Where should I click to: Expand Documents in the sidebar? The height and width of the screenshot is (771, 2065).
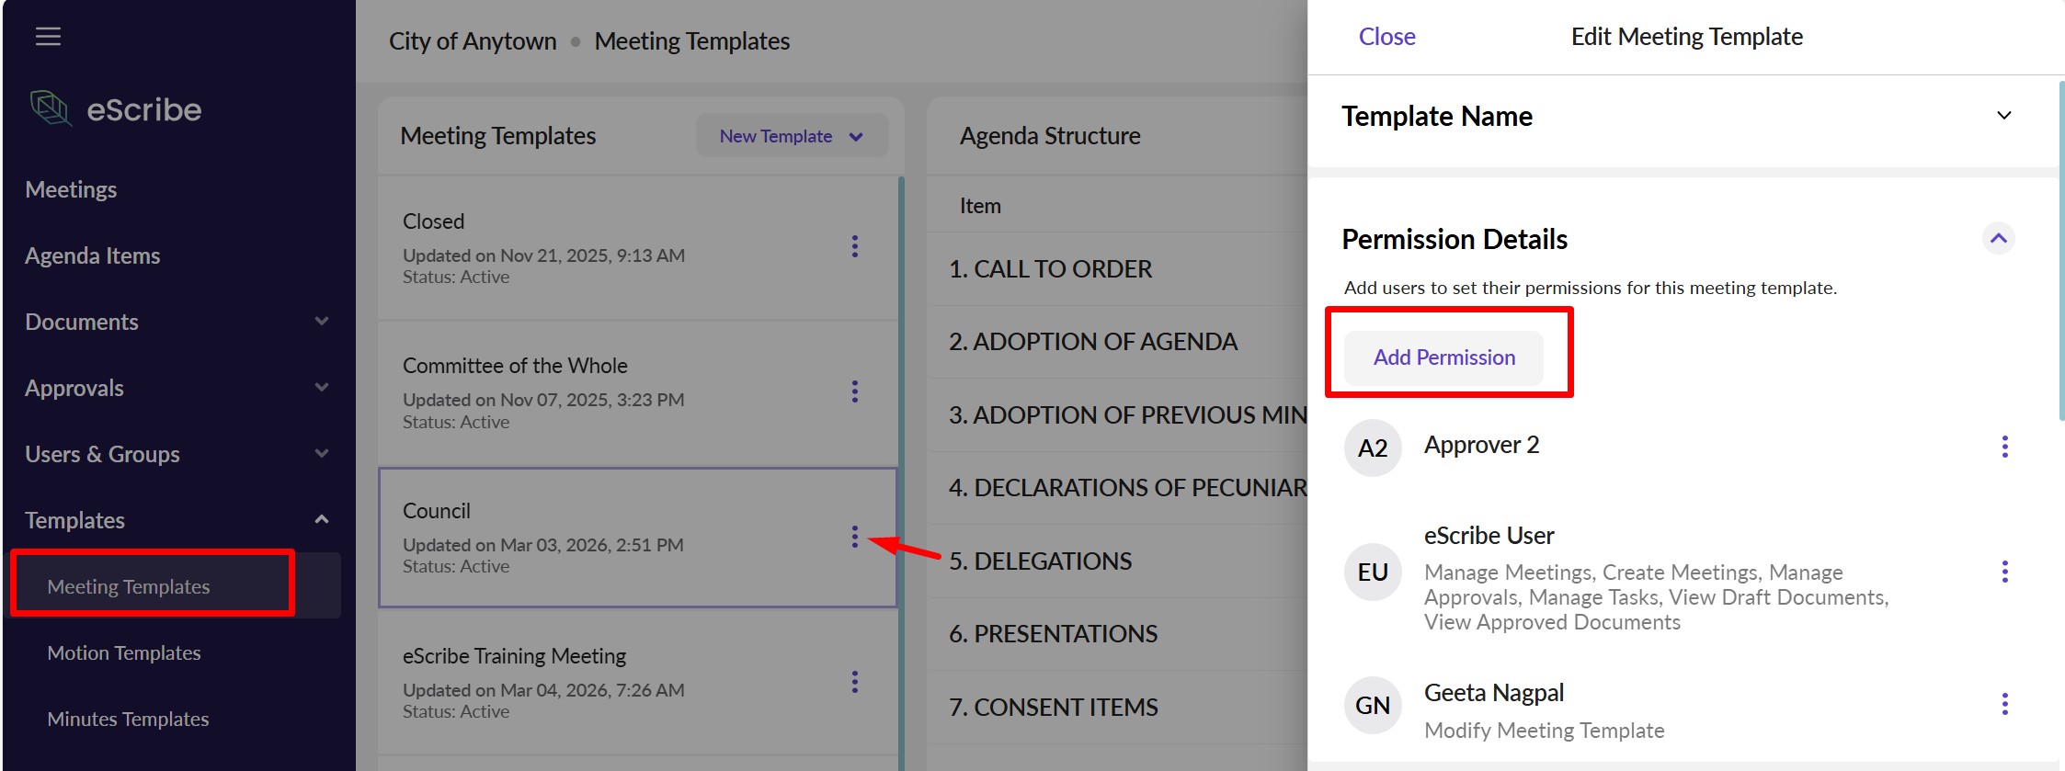(321, 322)
